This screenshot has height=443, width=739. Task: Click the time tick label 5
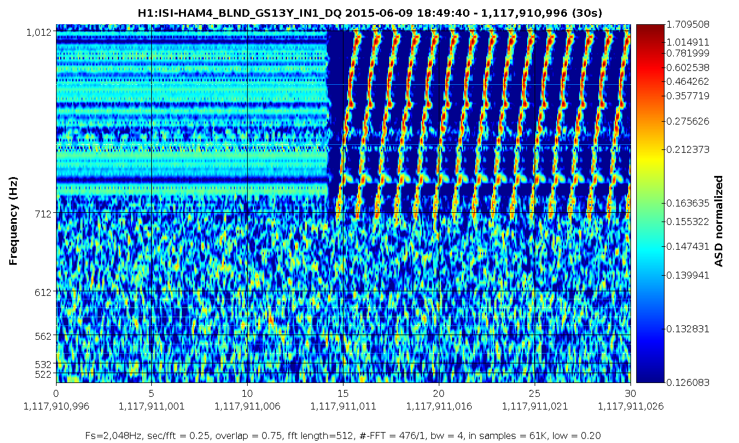pos(151,393)
